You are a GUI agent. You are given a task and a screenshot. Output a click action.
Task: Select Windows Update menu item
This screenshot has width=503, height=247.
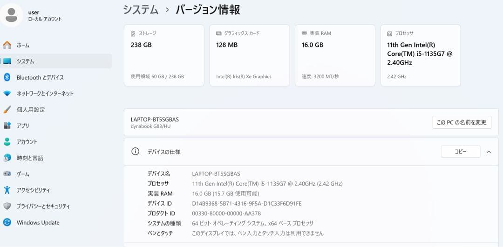click(56, 222)
